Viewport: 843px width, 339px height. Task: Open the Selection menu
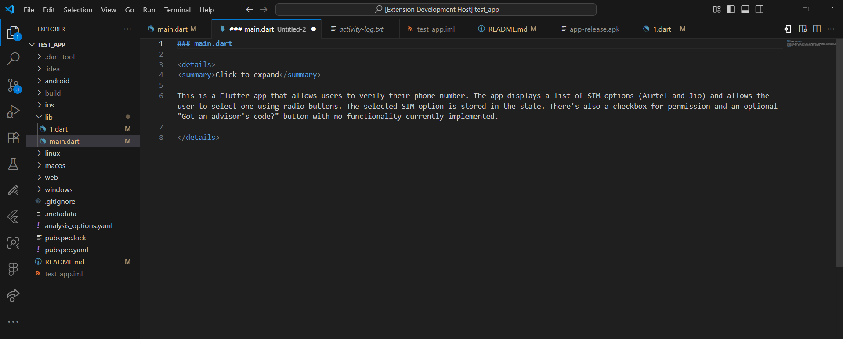tap(78, 10)
